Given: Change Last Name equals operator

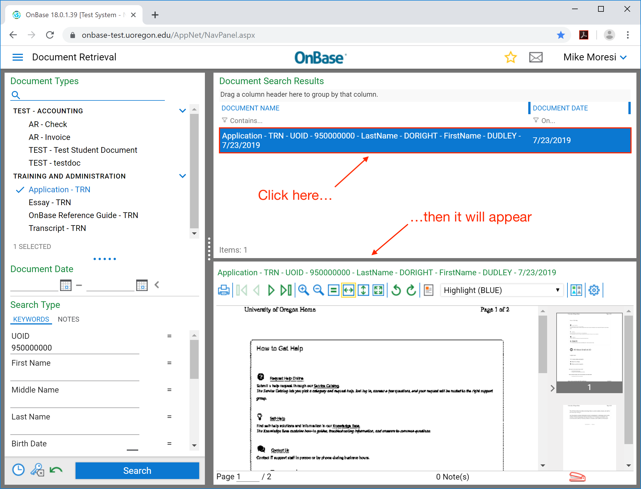Looking at the screenshot, I should tap(169, 417).
